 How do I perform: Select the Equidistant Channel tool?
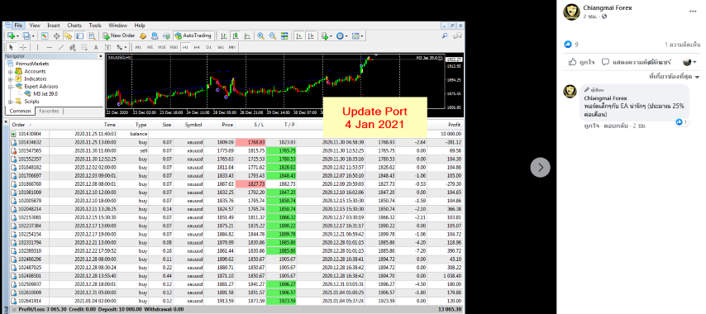pyautogui.click(x=73, y=47)
